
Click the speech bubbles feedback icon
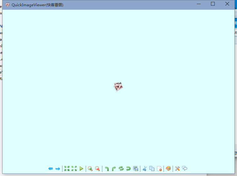pyautogui.click(x=185, y=168)
